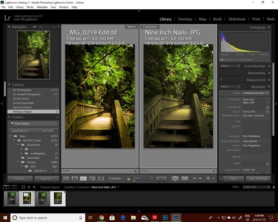Screen dimensions: 278x222
Task: Open Filters Off dropdown
Action: pyautogui.click(x=256, y=187)
